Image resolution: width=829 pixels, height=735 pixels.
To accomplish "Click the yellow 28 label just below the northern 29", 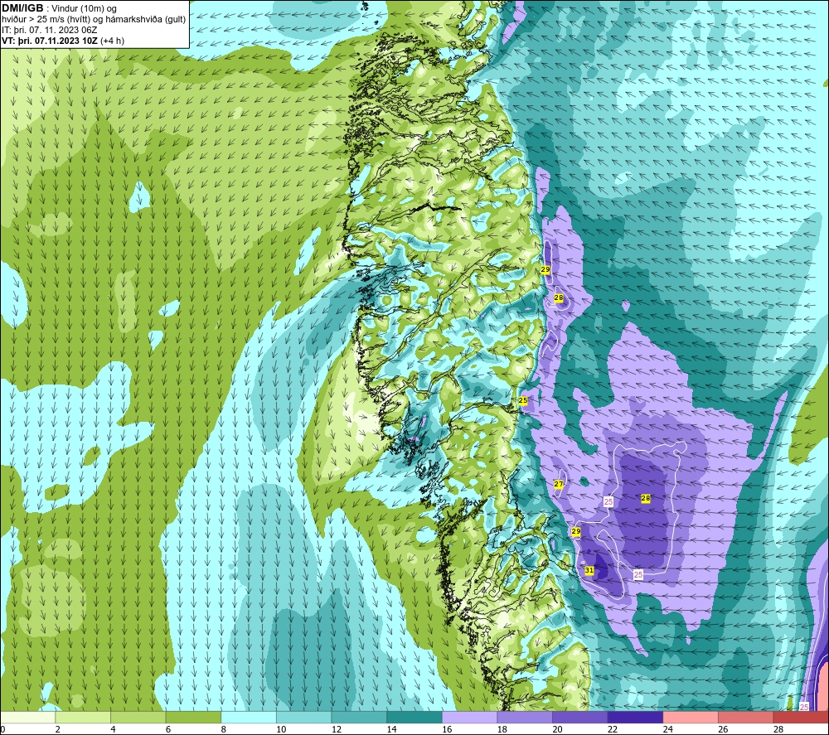I will pyautogui.click(x=558, y=298).
